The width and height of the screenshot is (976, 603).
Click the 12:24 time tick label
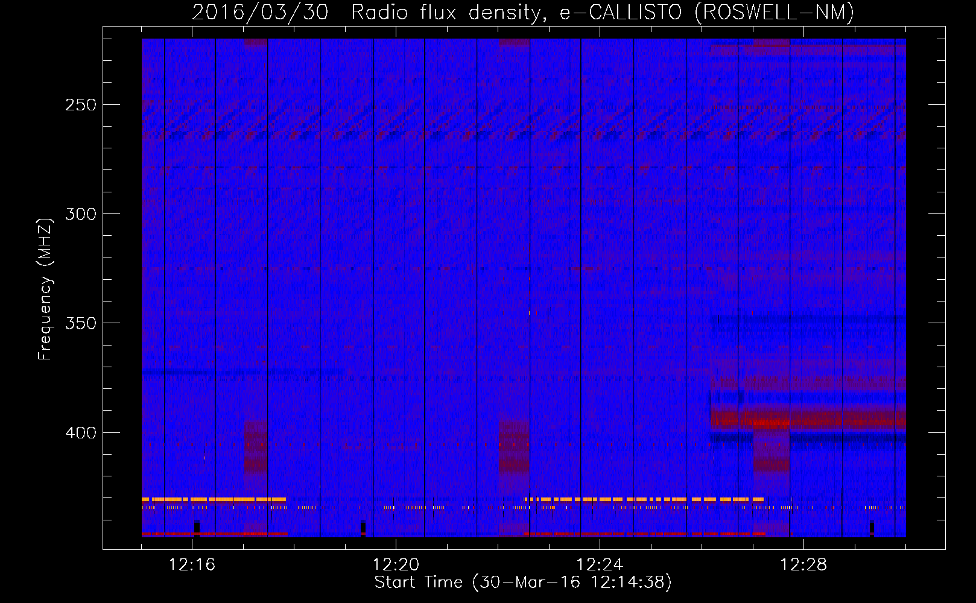pos(600,565)
